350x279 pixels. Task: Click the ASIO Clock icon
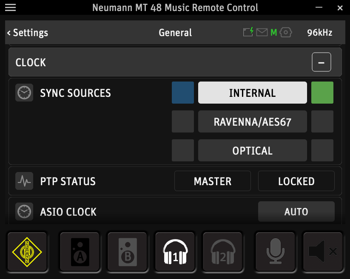coord(24,211)
